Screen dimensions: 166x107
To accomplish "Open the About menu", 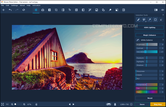I will tap(22, 5).
